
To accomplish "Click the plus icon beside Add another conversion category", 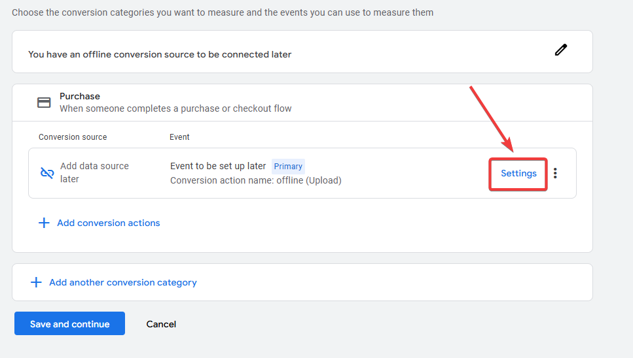I will [36, 282].
